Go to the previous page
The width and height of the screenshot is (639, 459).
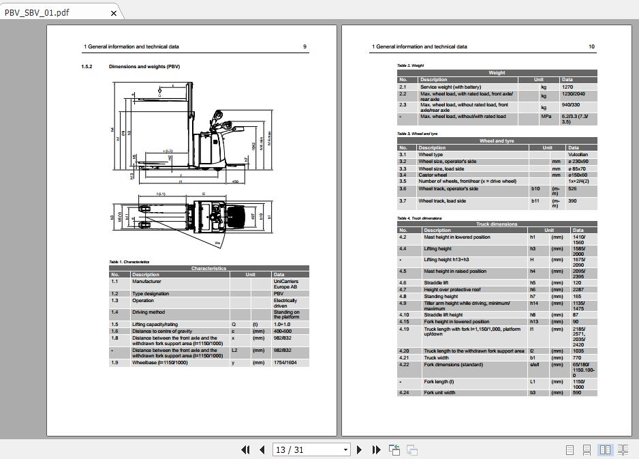pos(262,450)
